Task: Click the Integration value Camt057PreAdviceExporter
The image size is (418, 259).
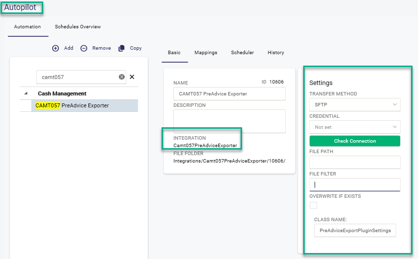Action: pyautogui.click(x=205, y=145)
